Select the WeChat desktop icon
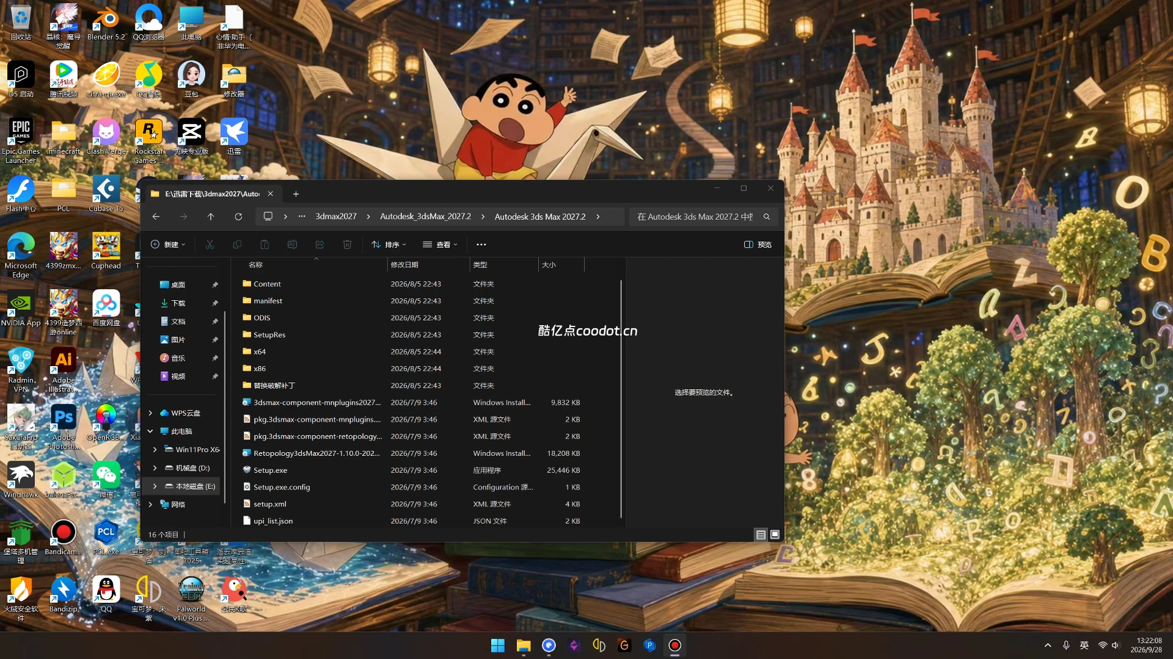This screenshot has width=1173, height=659. tap(106, 480)
